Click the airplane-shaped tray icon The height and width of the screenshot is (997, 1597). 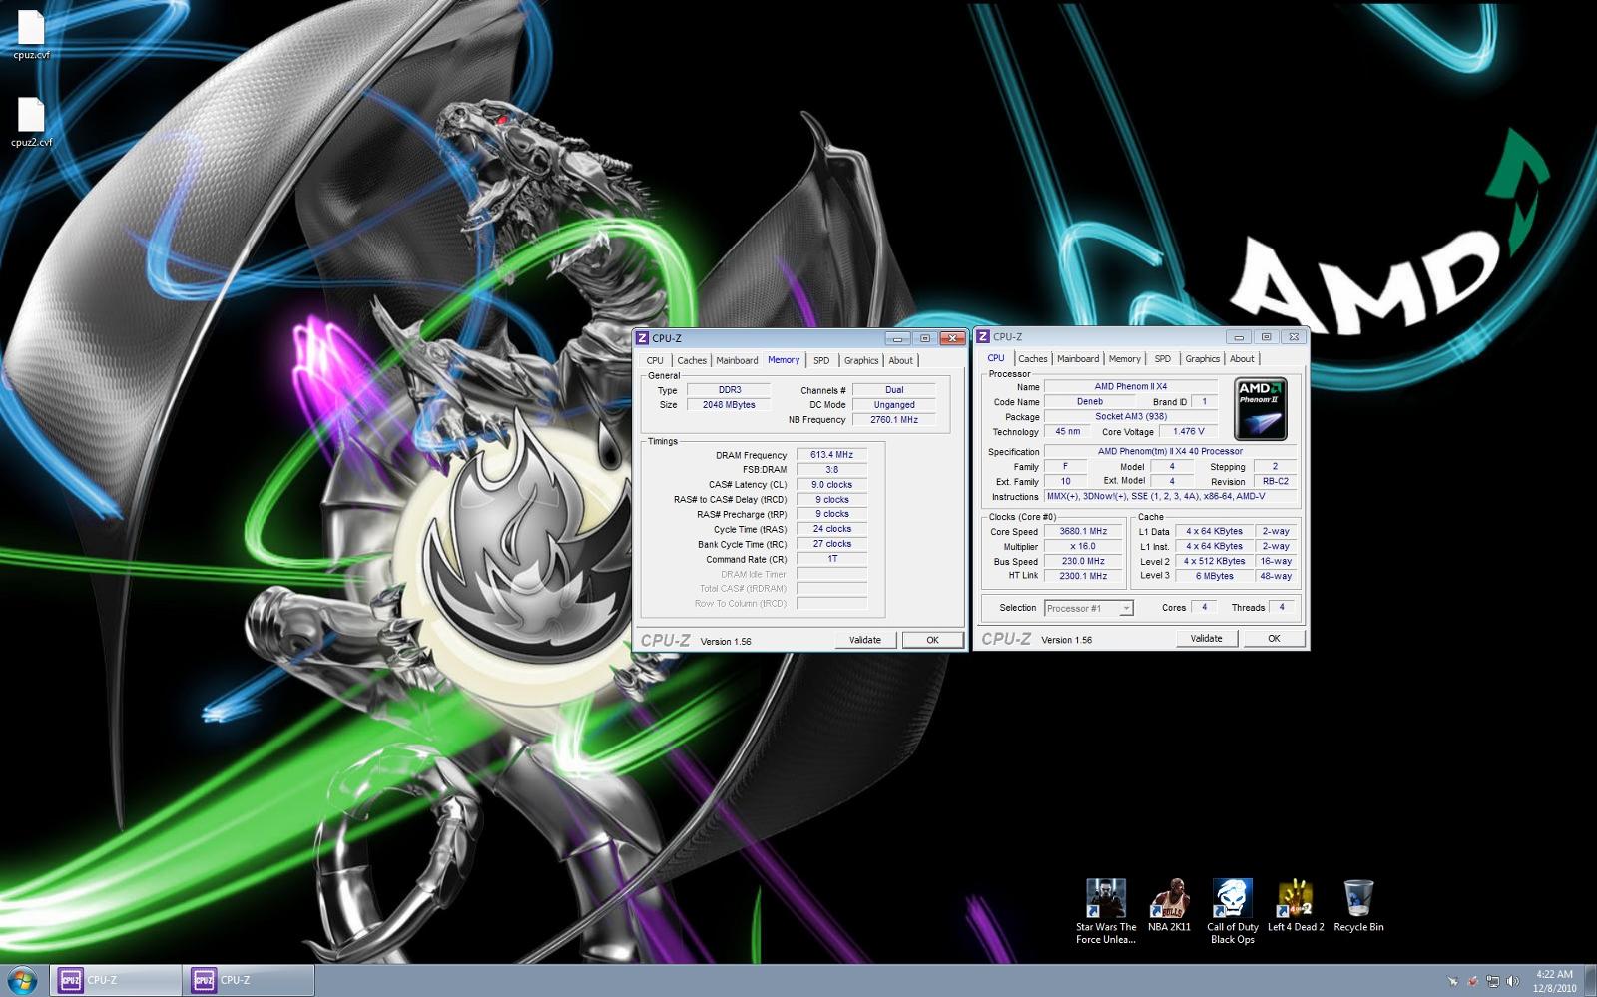point(1453,981)
